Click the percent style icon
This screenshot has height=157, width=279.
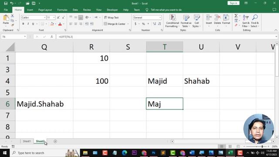pyautogui.click(x=143, y=24)
